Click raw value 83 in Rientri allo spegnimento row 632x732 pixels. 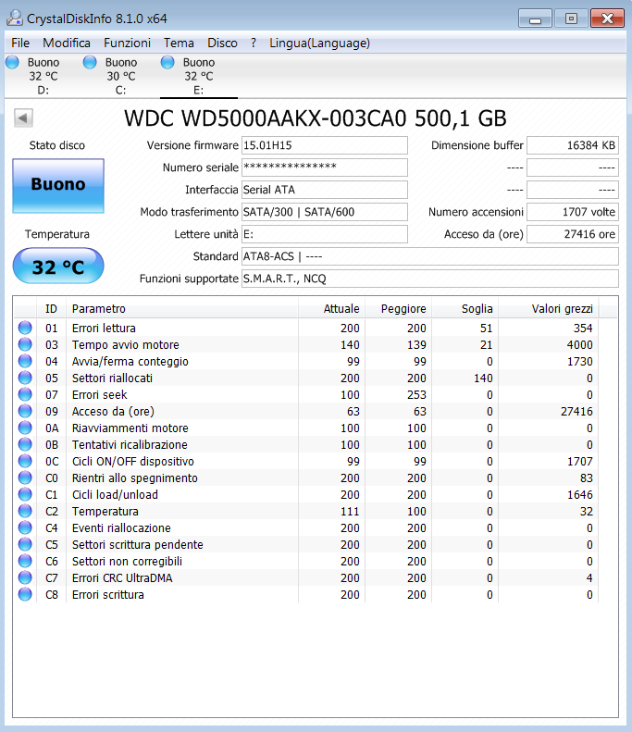(587, 478)
